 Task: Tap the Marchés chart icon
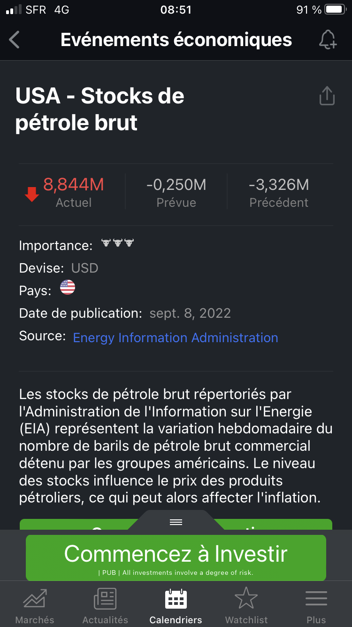click(x=35, y=599)
